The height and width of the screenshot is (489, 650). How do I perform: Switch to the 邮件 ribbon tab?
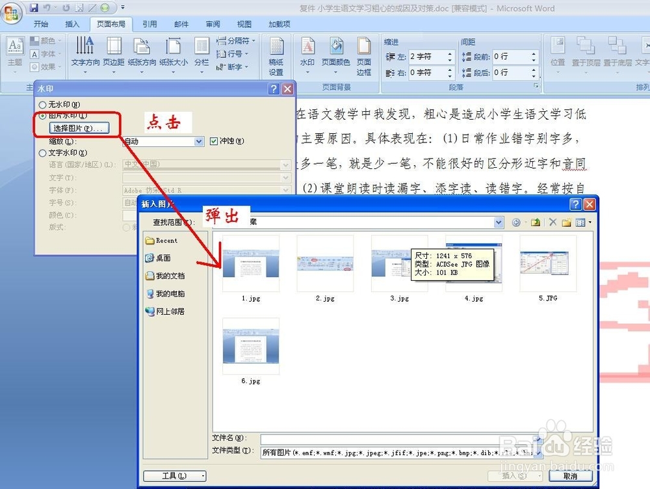[x=181, y=24]
